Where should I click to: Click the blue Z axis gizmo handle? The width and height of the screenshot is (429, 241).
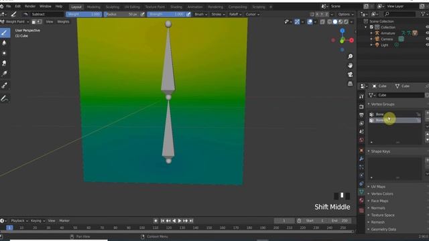tap(343, 31)
